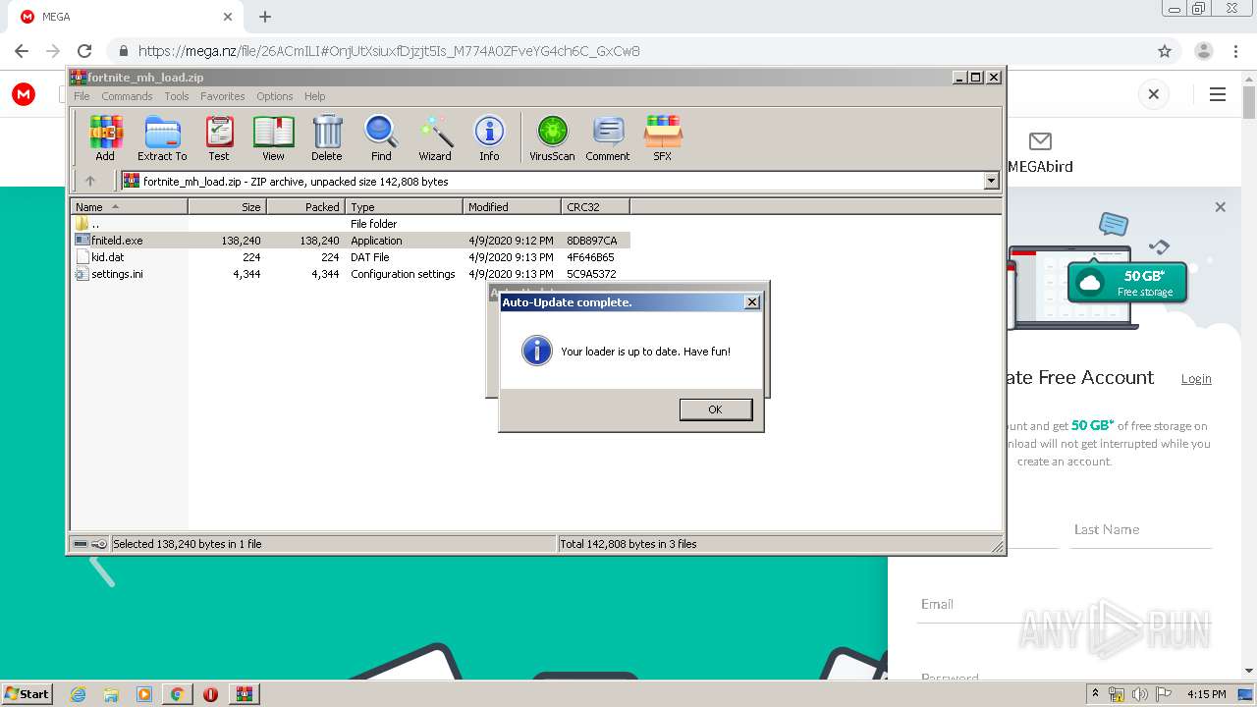This screenshot has width=1257, height=707.
Task: Select the fniteld.exe file row
Action: coord(351,241)
